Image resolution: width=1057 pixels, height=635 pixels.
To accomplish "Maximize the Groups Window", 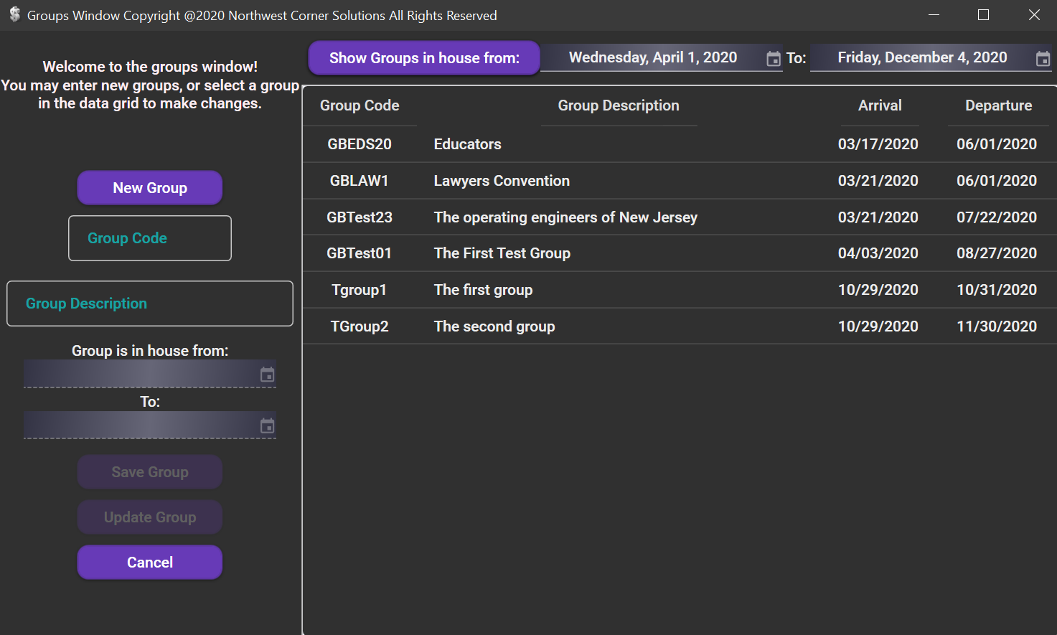I will (x=983, y=15).
